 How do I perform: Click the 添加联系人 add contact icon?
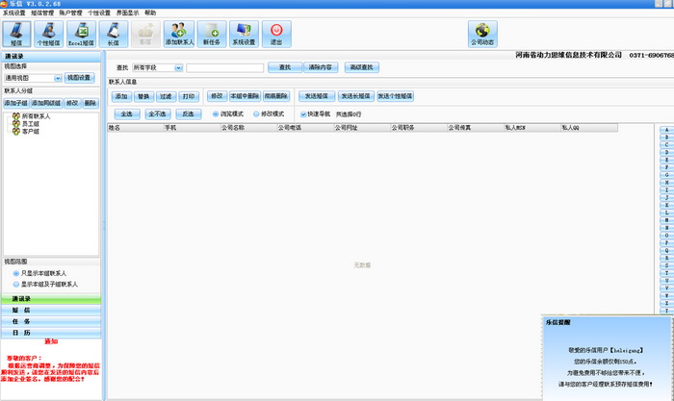179,35
